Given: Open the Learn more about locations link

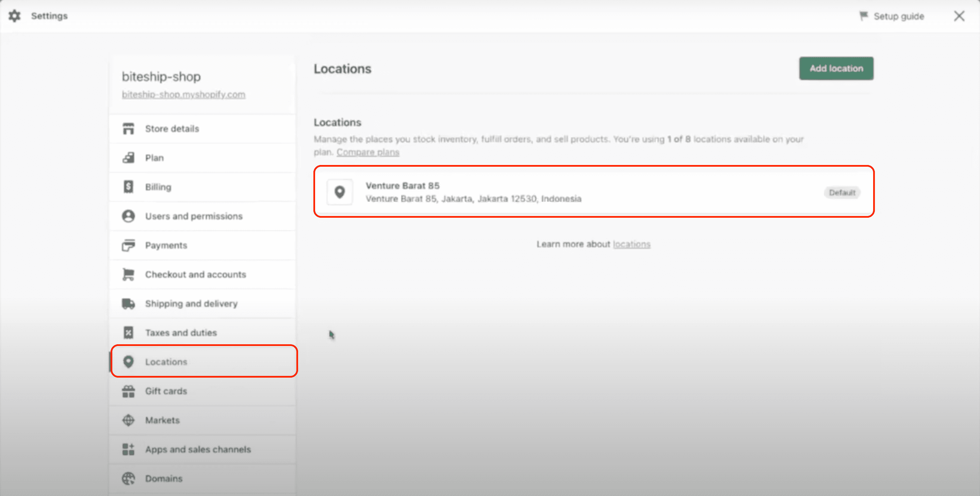Looking at the screenshot, I should [x=632, y=244].
